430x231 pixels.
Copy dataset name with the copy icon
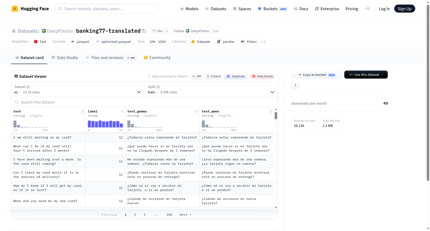coord(144,31)
